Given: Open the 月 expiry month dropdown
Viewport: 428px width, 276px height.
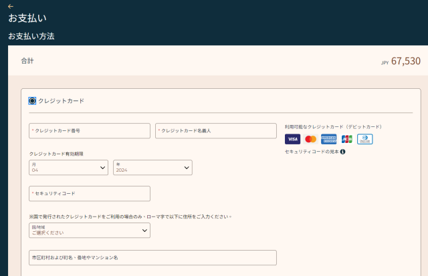Looking at the screenshot, I should (x=69, y=167).
